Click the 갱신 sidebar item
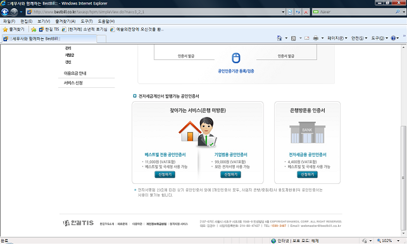 point(68,62)
